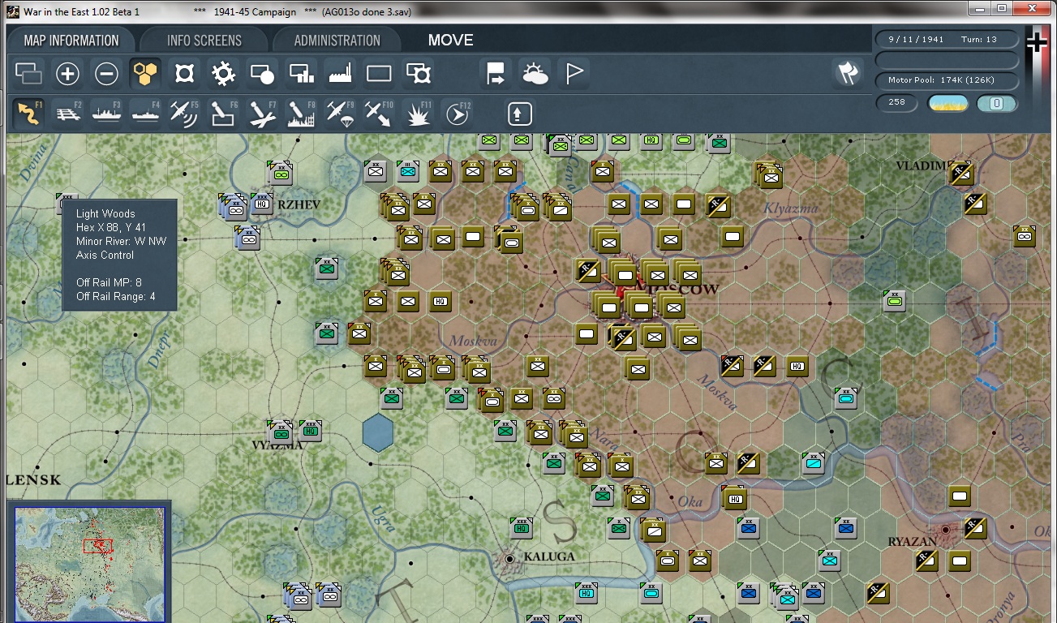Toggle the factory display icon
Image resolution: width=1057 pixels, height=623 pixels.
(x=340, y=75)
